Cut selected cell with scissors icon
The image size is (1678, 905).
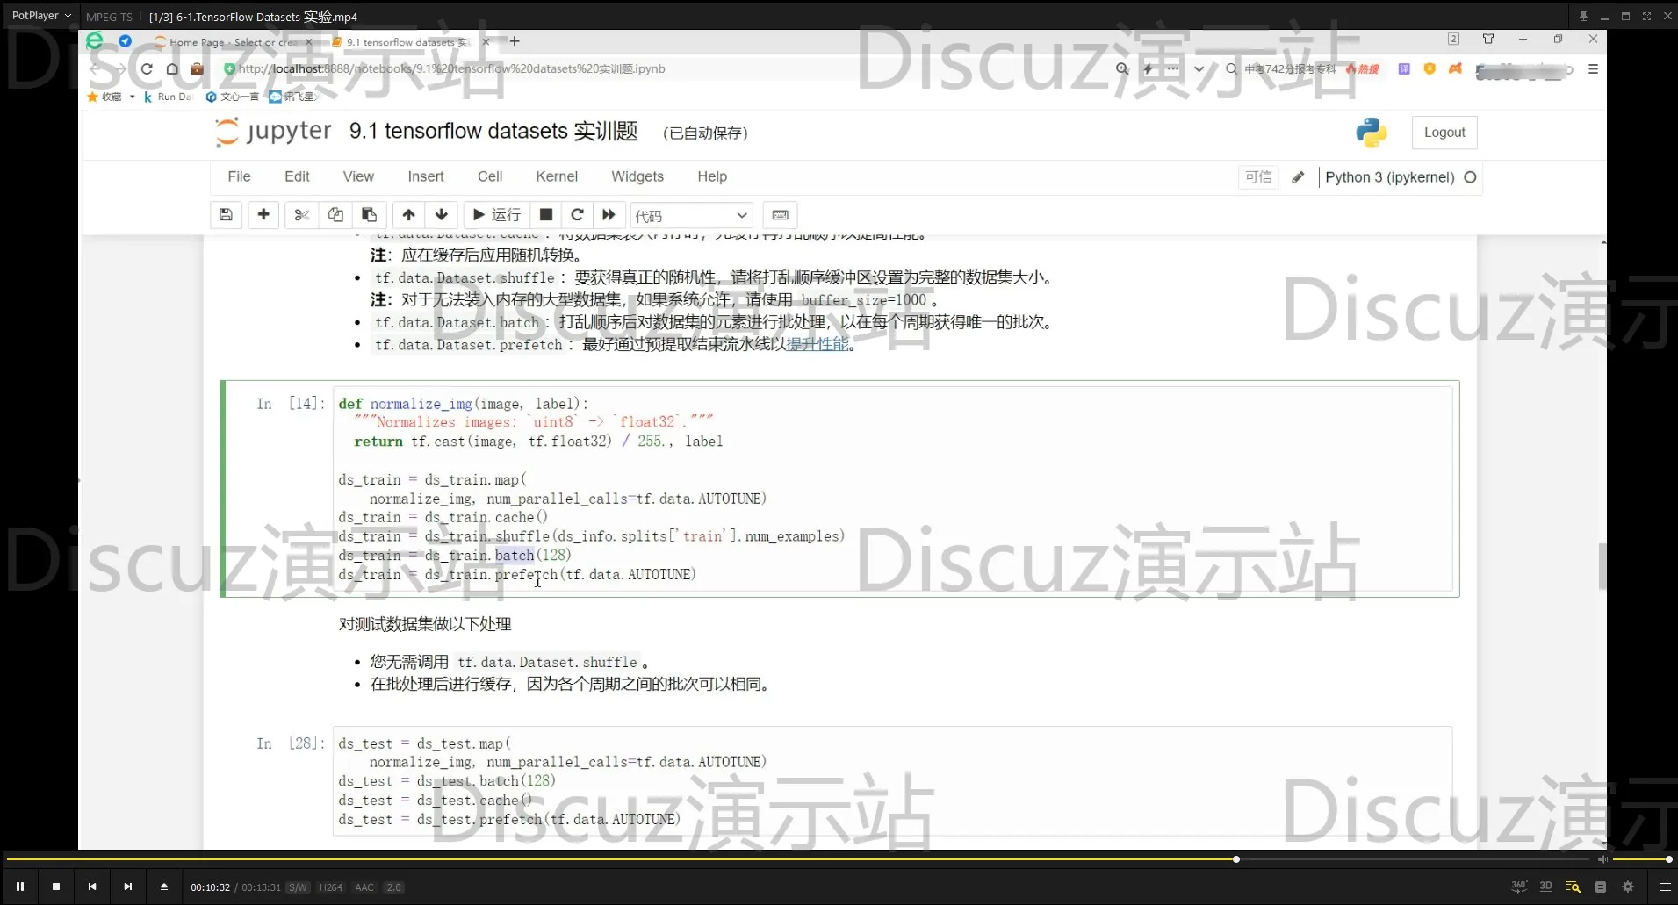(x=301, y=215)
